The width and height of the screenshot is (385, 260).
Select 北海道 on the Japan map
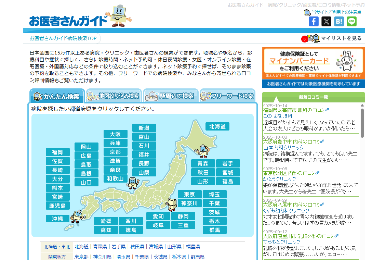(217, 127)
